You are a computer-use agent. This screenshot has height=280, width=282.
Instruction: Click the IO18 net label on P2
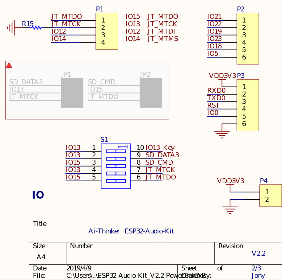coord(214,46)
